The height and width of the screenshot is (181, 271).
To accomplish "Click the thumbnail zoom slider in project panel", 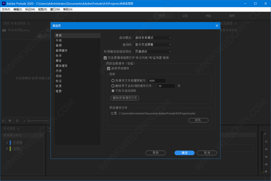I will [x=38, y=121].
